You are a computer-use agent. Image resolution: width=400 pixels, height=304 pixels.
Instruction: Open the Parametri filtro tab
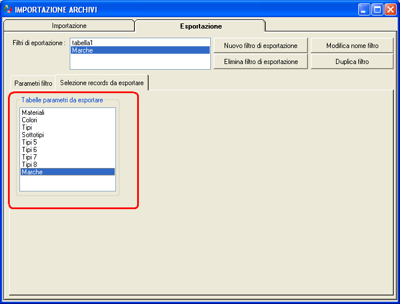tap(33, 83)
